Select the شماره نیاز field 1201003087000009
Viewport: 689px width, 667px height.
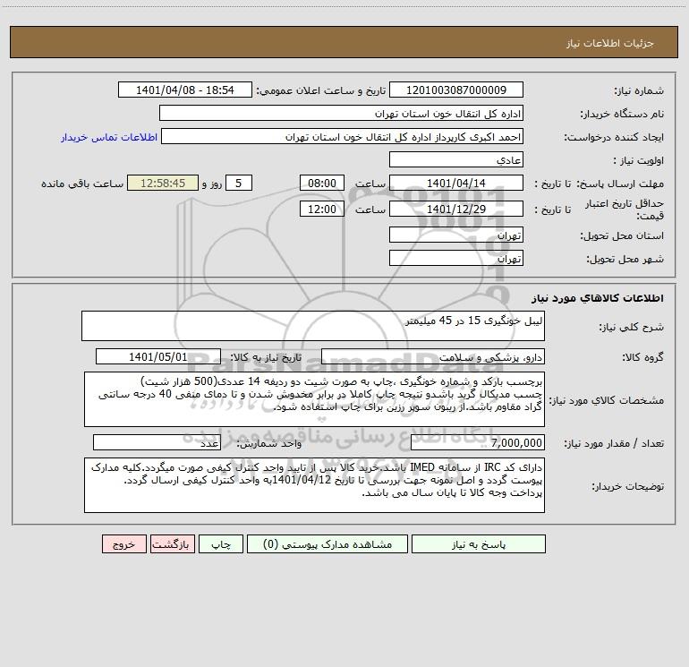click(456, 90)
